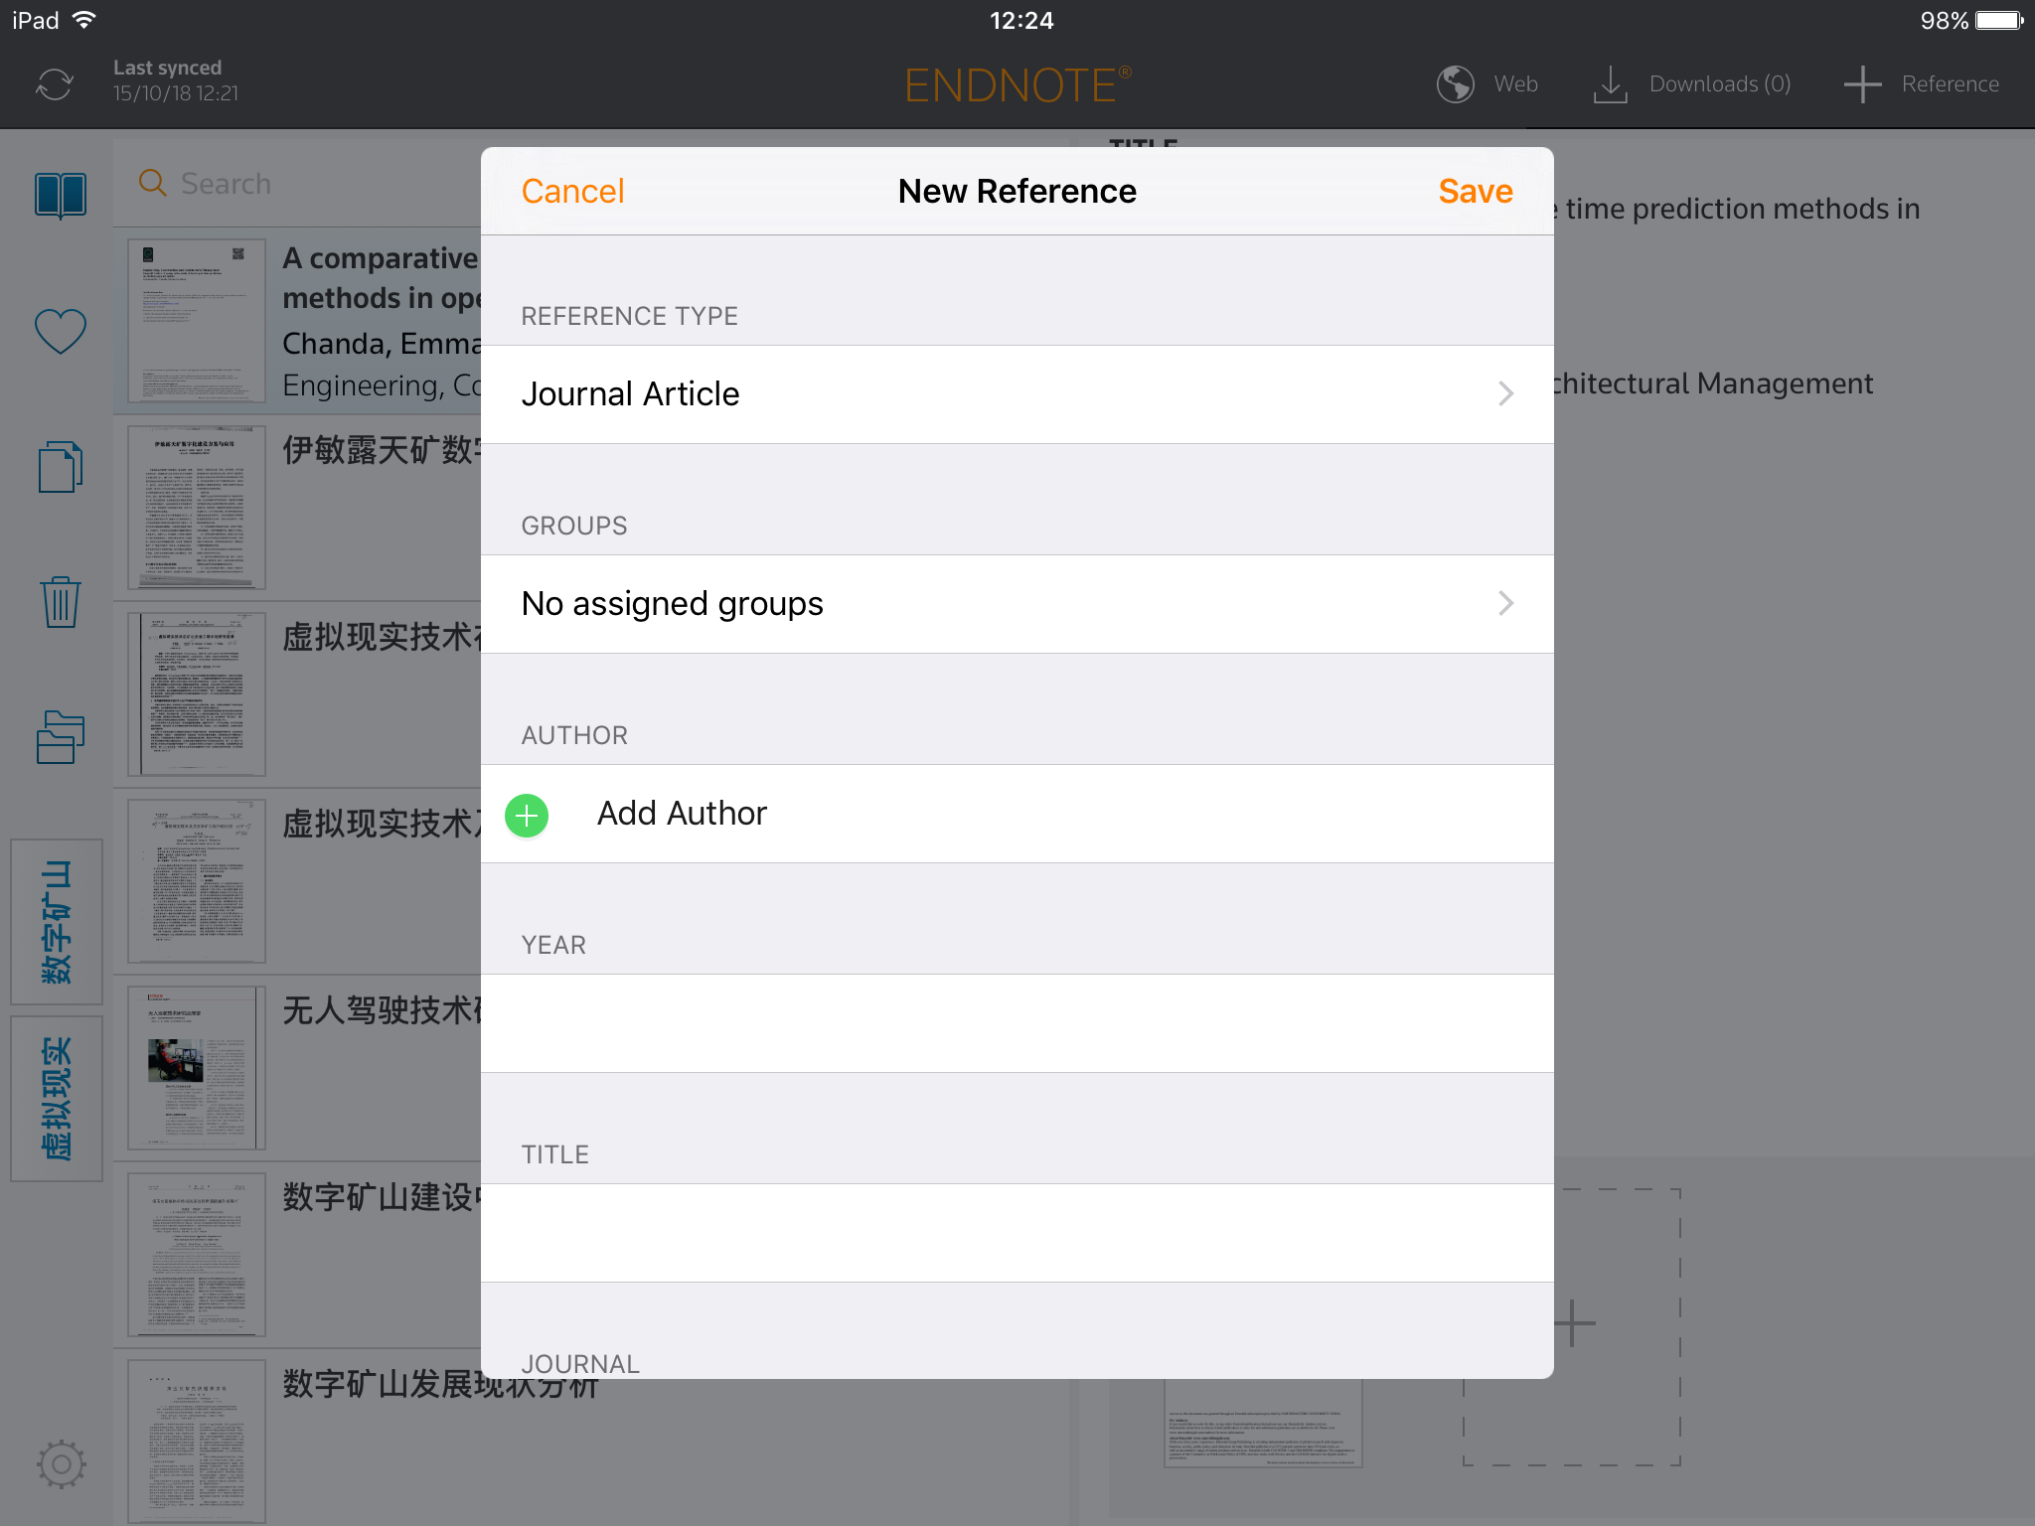
Task: Tap the sync refresh icon
Action: pos(55,84)
